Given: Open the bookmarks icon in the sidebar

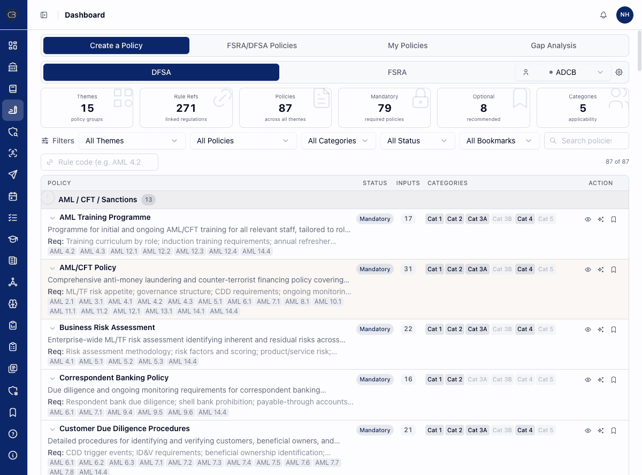Looking at the screenshot, I should [x=12, y=412].
